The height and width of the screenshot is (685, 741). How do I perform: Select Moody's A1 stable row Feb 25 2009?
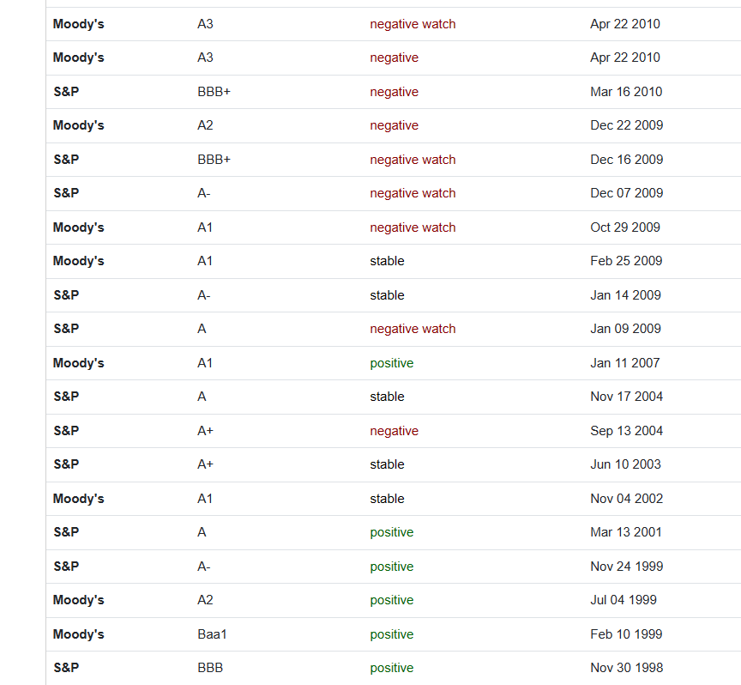coord(394,261)
